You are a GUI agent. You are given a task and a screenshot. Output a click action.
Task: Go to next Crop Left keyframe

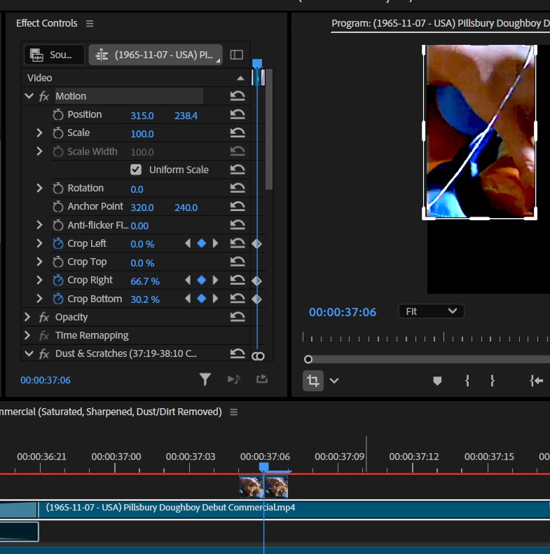215,243
